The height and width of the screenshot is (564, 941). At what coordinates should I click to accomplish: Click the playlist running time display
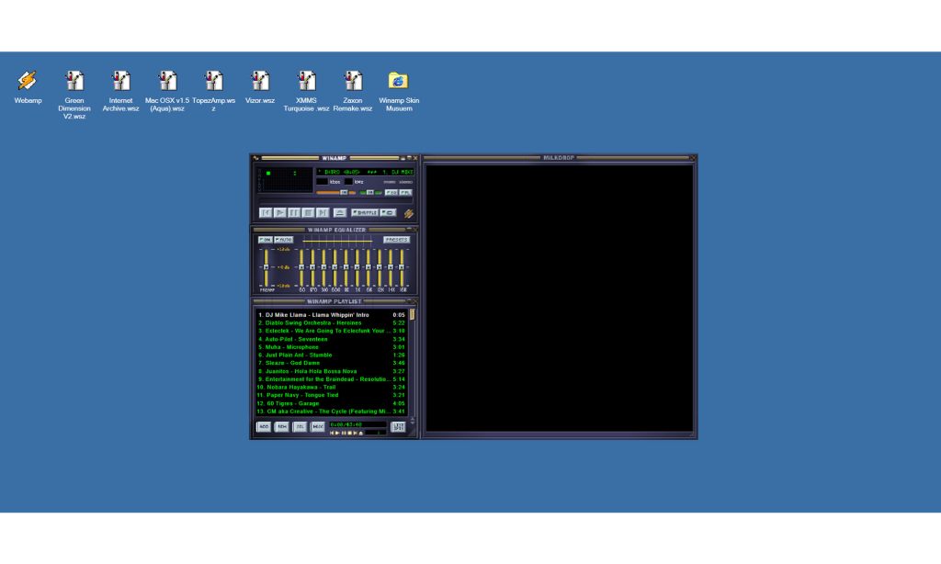(x=357, y=424)
